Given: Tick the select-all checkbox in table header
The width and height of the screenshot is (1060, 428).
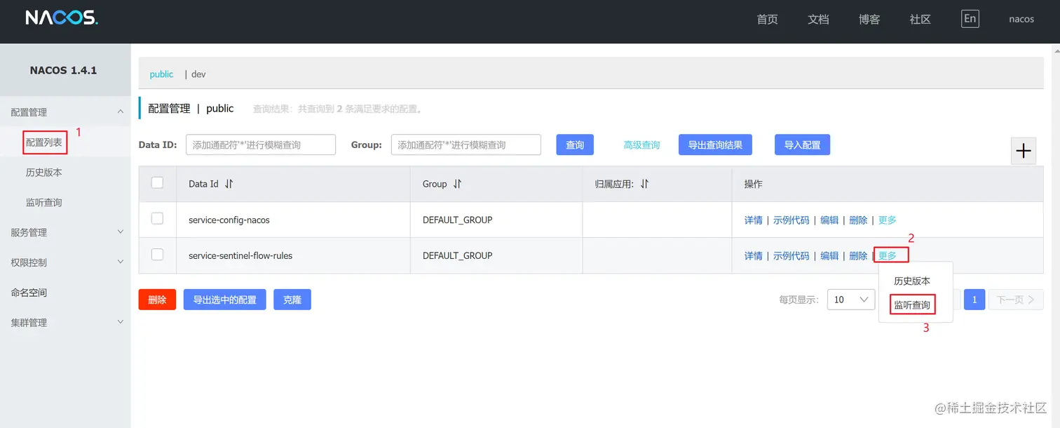Looking at the screenshot, I should click(157, 182).
